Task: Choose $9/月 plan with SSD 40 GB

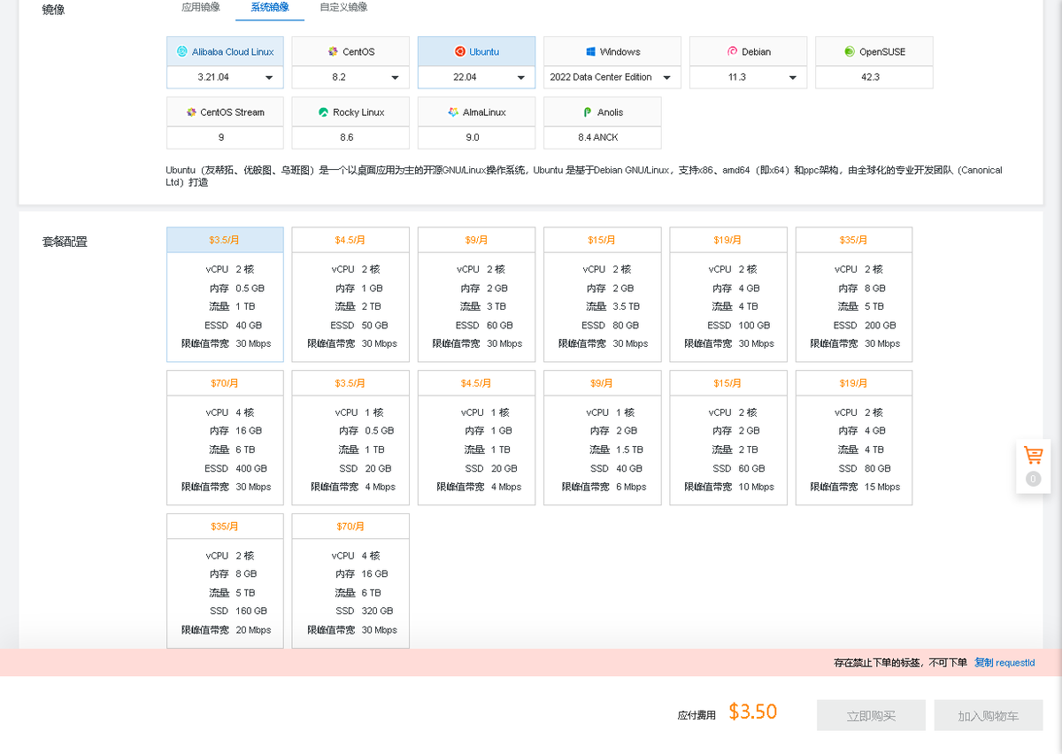Action: click(x=603, y=438)
